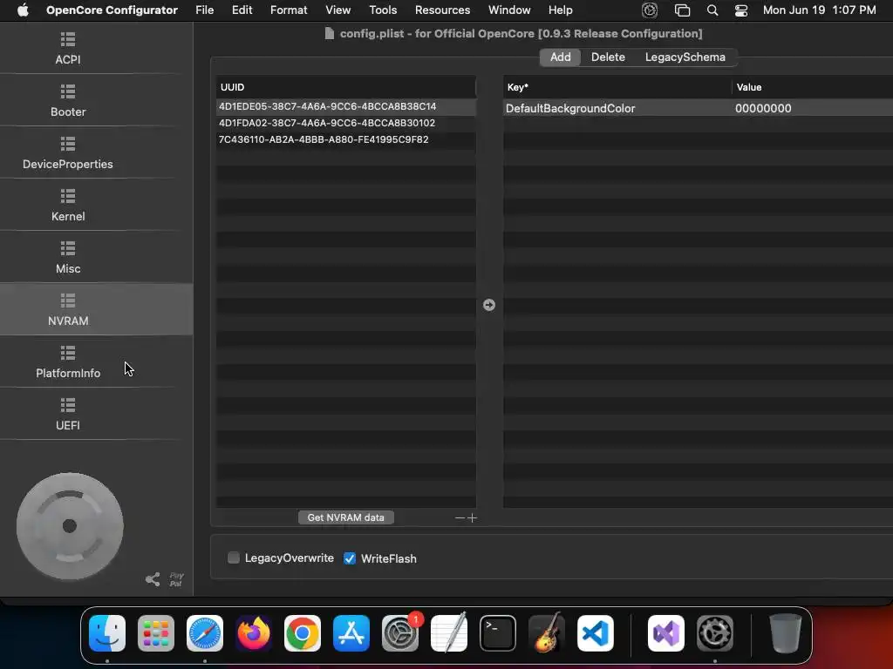Open the Format menu
The image size is (893, 669).
click(289, 10)
